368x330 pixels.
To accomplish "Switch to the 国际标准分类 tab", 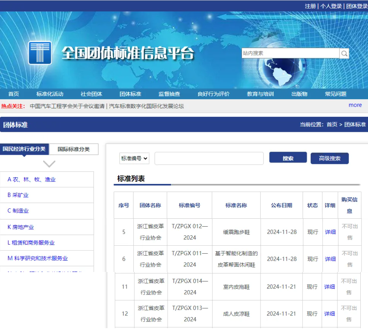I will pos(74,149).
